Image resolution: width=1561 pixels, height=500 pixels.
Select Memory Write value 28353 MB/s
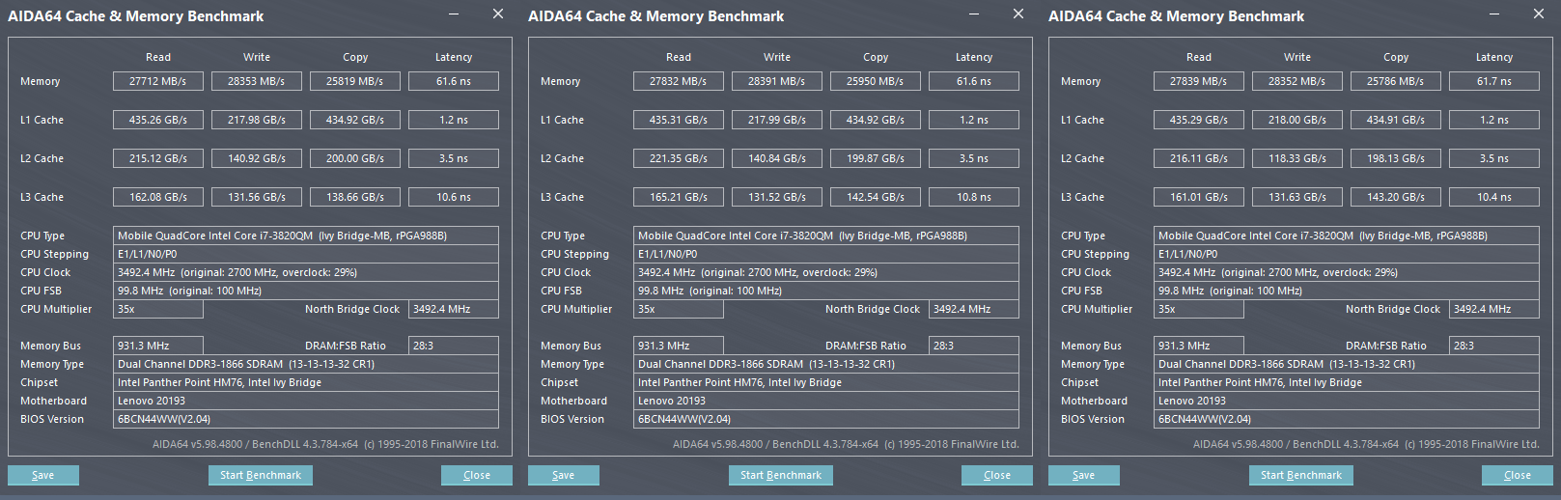[257, 81]
